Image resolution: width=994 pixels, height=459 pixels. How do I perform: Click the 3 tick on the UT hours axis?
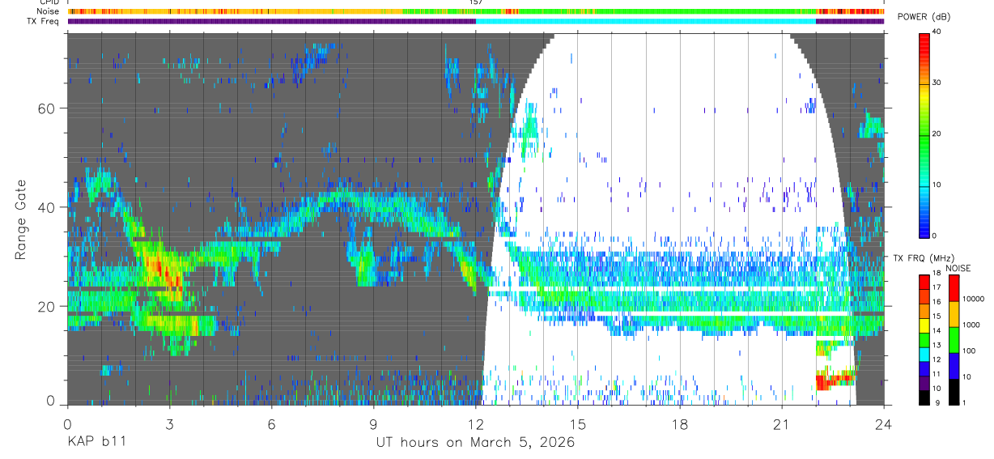169,425
